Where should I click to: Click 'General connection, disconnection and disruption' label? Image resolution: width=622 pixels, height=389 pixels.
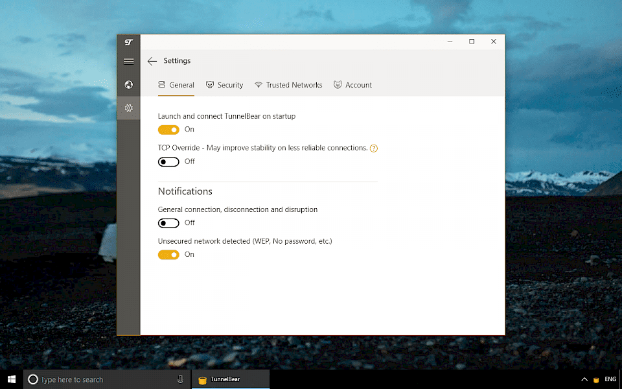[x=238, y=209]
